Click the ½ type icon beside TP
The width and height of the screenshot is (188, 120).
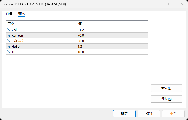point(9,52)
